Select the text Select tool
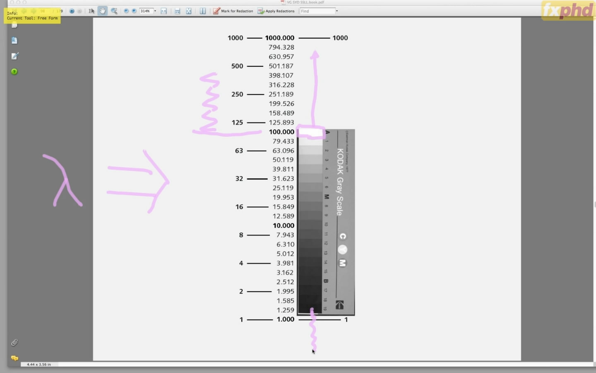 [x=91, y=11]
